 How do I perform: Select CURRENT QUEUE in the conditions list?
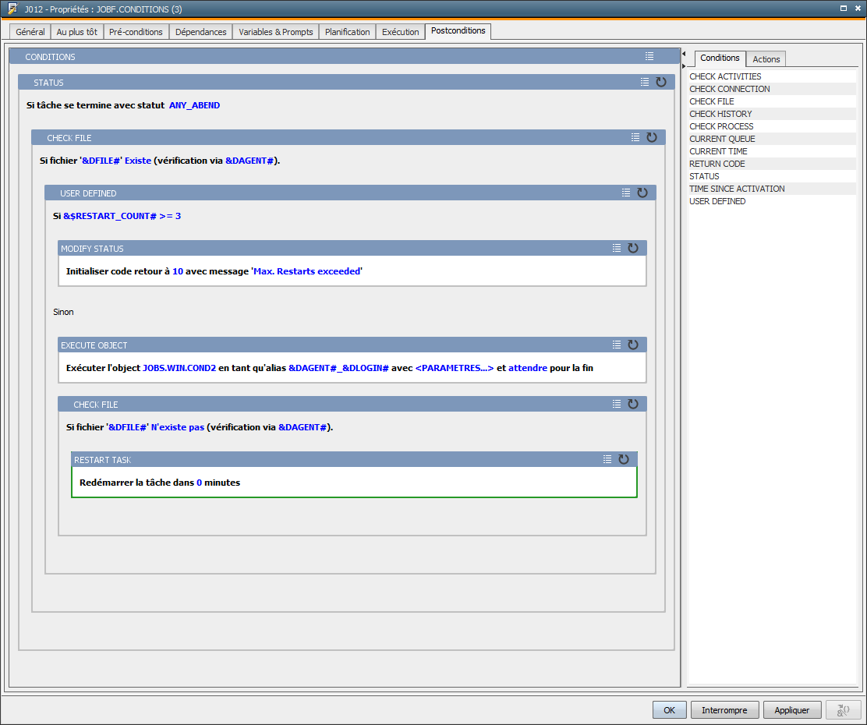772,139
